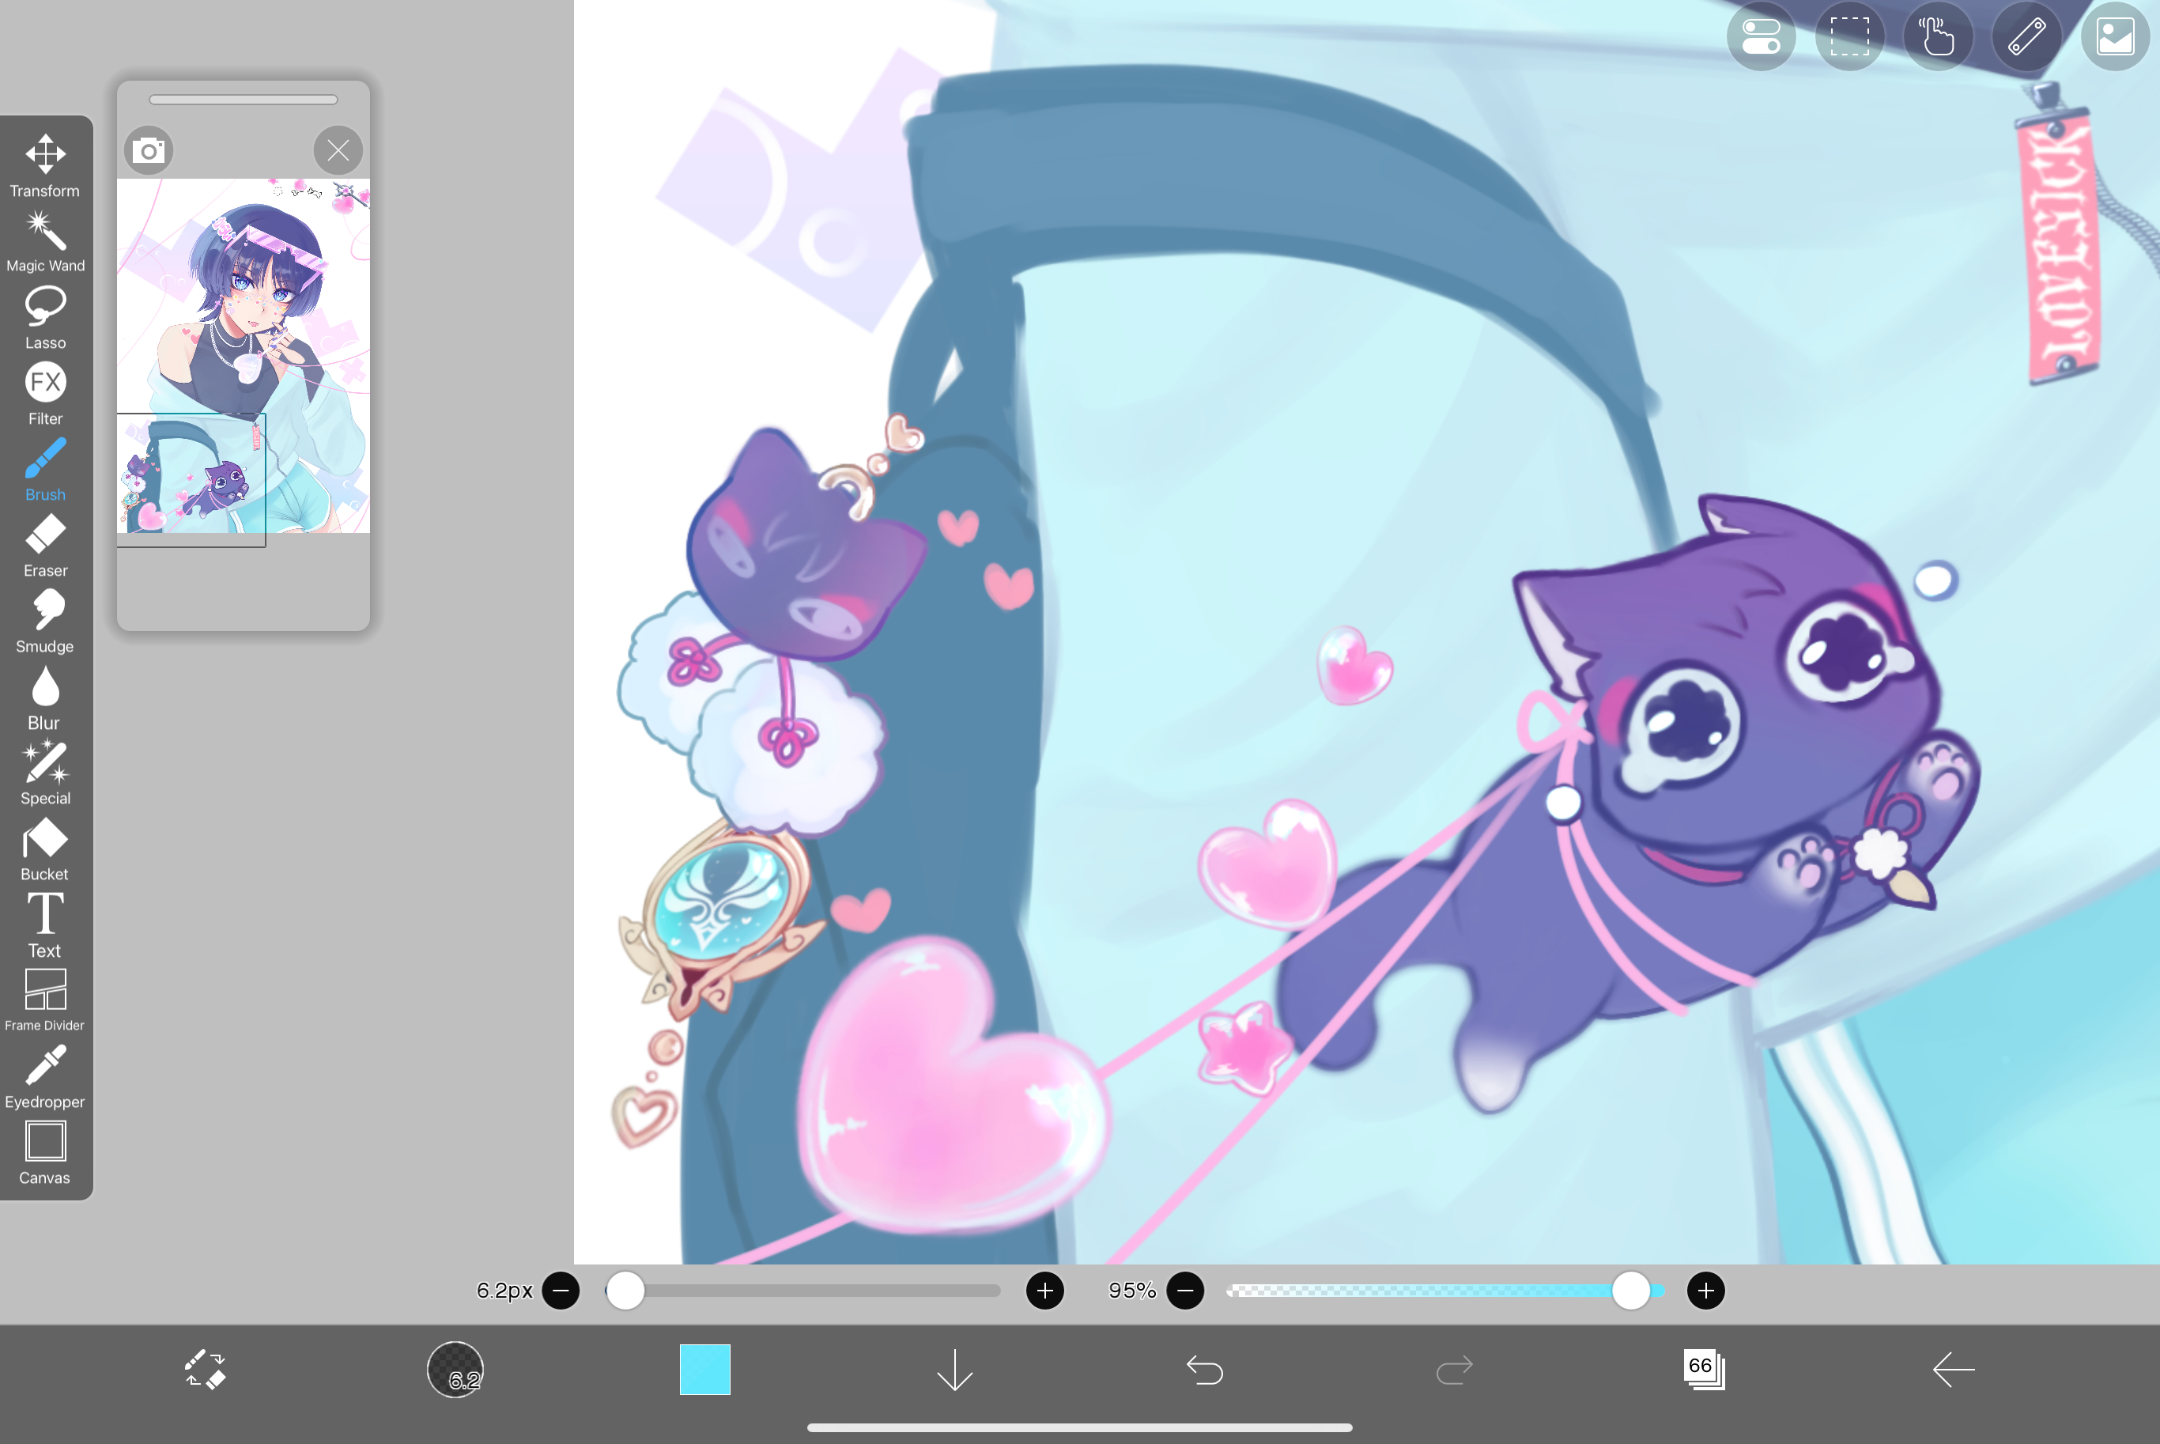
Task: Select the Magic Wand tool
Action: point(44,236)
